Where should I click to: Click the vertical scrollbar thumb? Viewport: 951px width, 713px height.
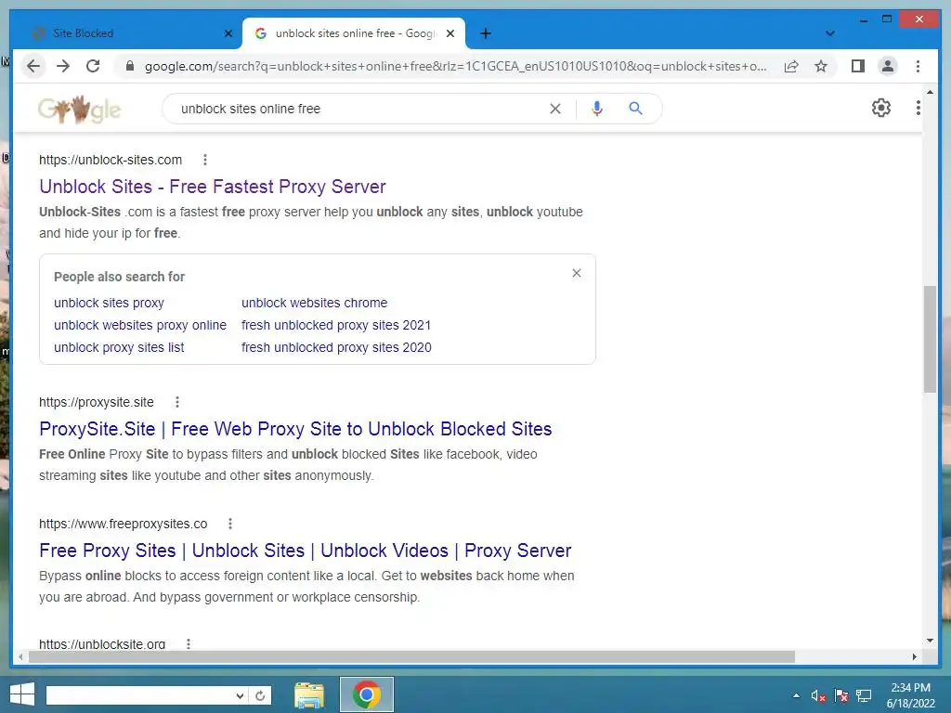930,340
